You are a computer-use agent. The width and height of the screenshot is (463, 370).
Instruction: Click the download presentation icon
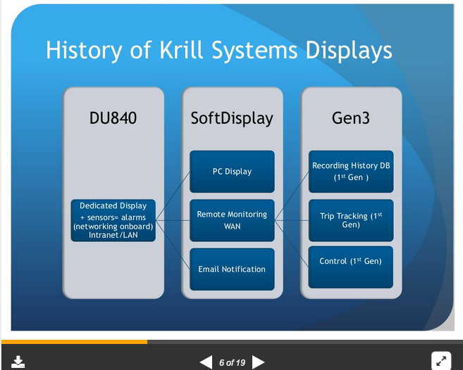pyautogui.click(x=19, y=362)
